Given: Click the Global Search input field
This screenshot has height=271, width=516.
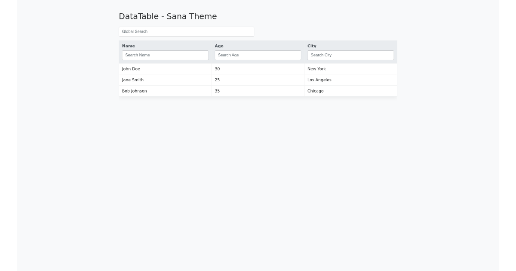Looking at the screenshot, I should coord(186,31).
